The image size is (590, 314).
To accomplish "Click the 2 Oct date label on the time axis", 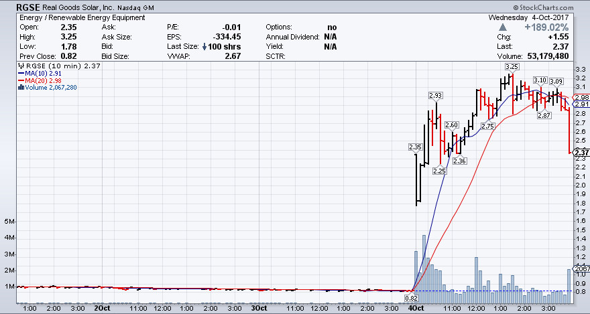I will tap(102, 309).
